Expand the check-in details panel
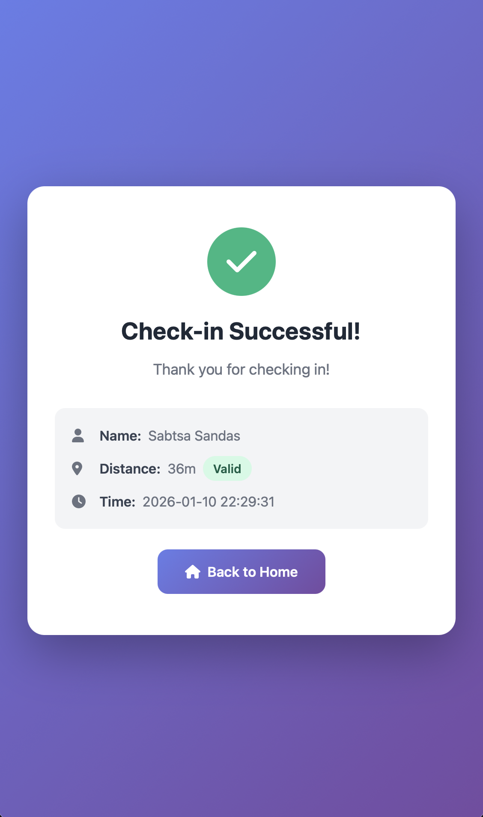The height and width of the screenshot is (817, 483). click(x=241, y=468)
